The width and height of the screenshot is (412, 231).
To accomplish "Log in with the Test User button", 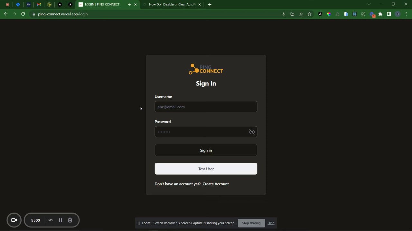I will [x=206, y=169].
